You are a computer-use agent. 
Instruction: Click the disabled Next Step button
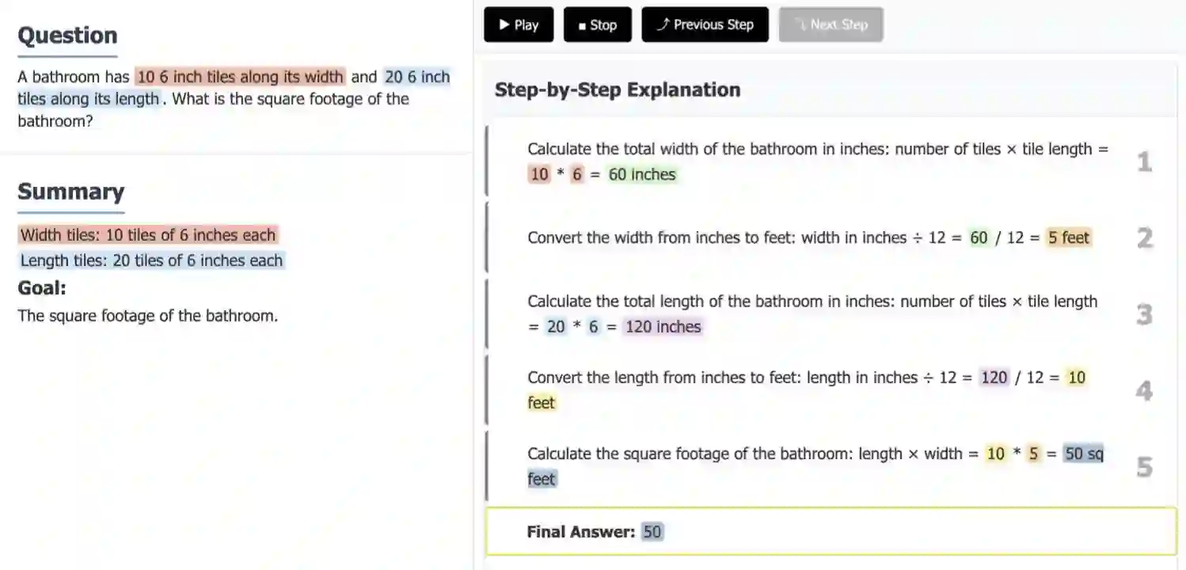pyautogui.click(x=831, y=25)
